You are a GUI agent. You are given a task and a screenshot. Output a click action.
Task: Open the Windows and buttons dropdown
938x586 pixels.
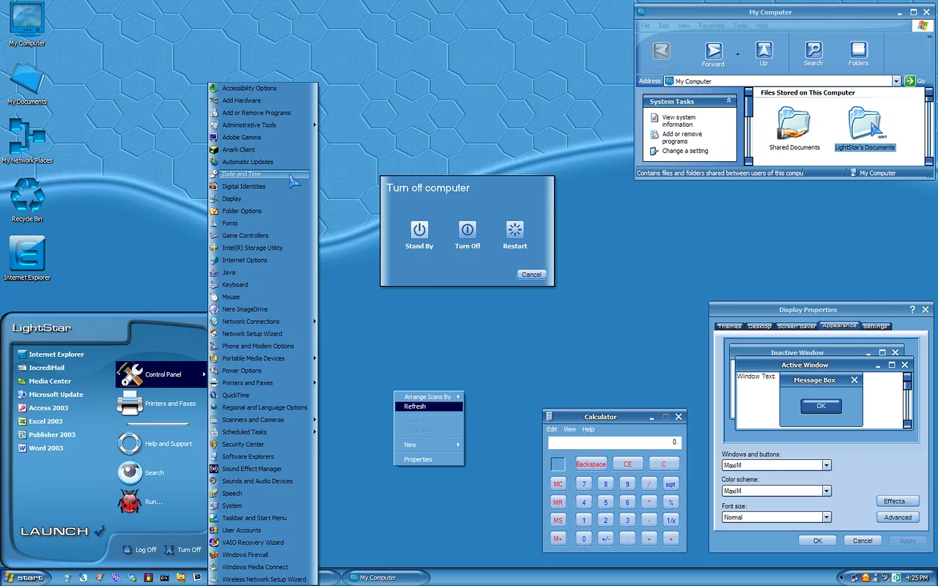[827, 465]
